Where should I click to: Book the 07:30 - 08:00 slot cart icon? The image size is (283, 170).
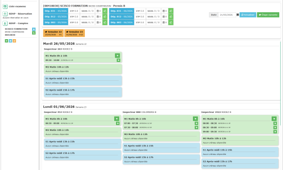(x=196, y=127)
